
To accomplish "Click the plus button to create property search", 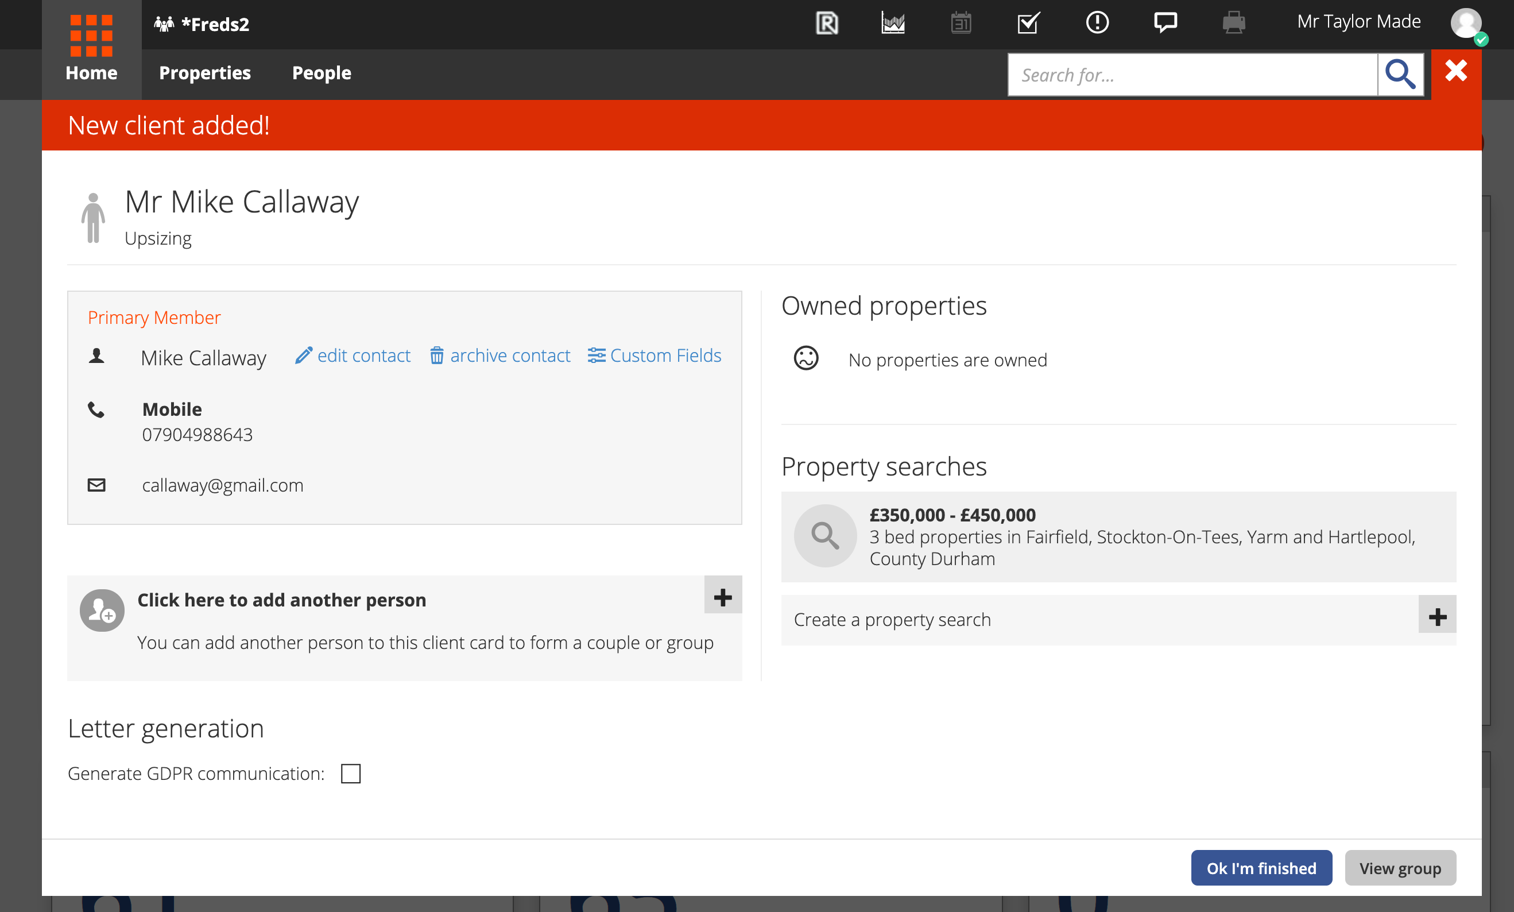I will (x=1437, y=615).
